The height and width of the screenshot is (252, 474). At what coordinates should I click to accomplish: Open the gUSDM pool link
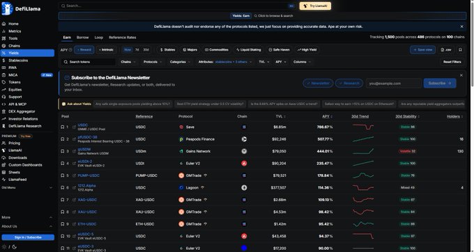(84, 150)
